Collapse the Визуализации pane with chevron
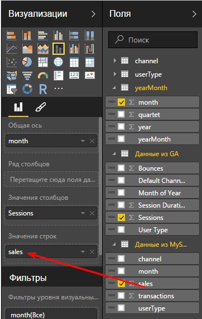 tap(93, 14)
